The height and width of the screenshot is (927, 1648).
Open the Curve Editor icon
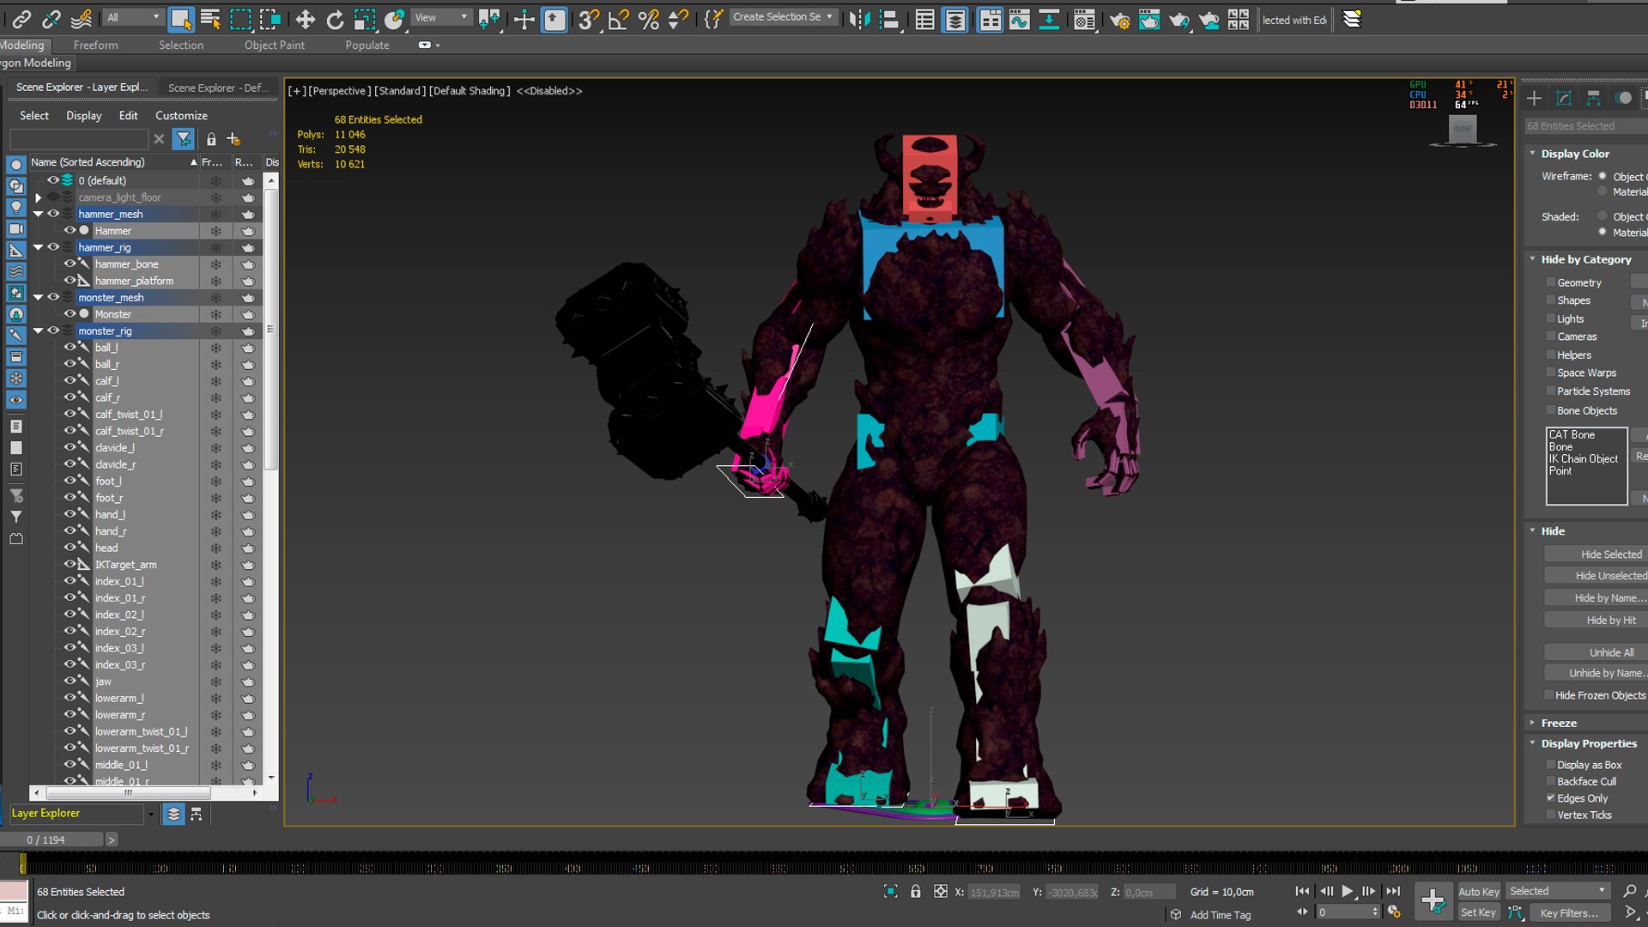(x=1019, y=18)
